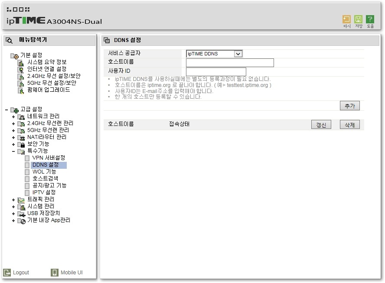Click the 시스템 관리 folder icon
The image size is (385, 283).
21,207
